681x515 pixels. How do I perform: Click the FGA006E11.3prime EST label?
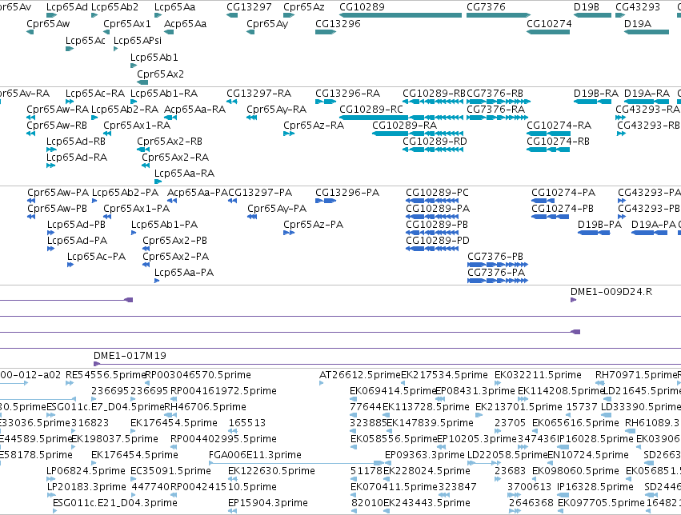(x=255, y=455)
